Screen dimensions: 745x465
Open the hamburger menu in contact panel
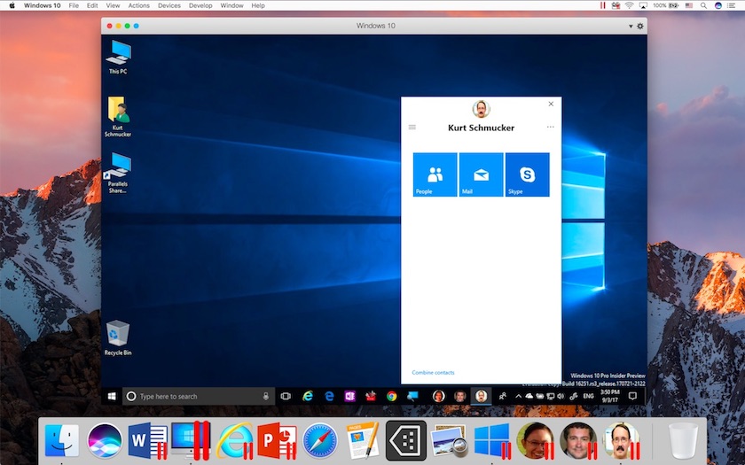point(412,128)
